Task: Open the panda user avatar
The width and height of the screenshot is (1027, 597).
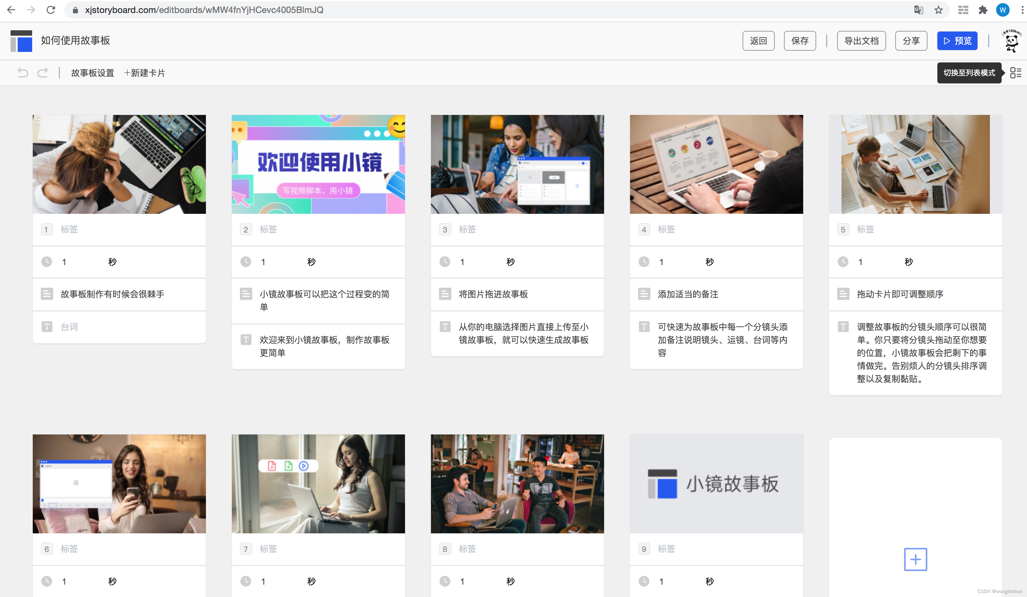Action: point(1011,41)
